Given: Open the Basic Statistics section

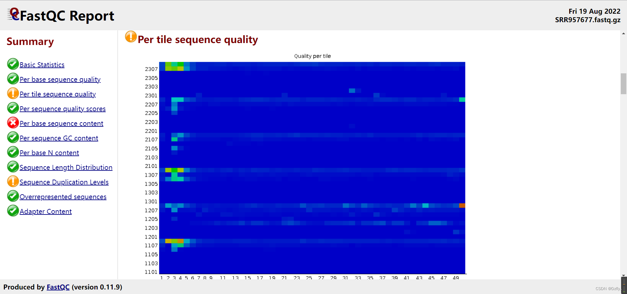Looking at the screenshot, I should click(x=42, y=65).
